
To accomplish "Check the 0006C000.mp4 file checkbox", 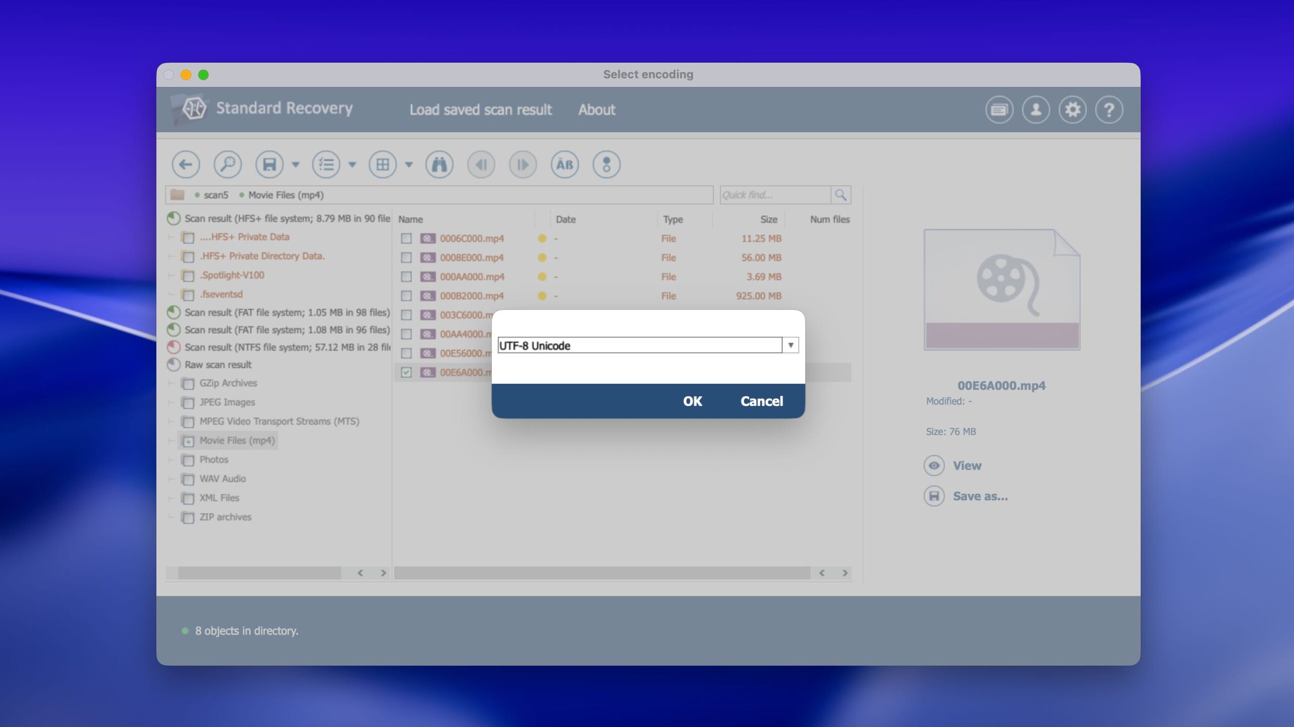I will (x=406, y=238).
